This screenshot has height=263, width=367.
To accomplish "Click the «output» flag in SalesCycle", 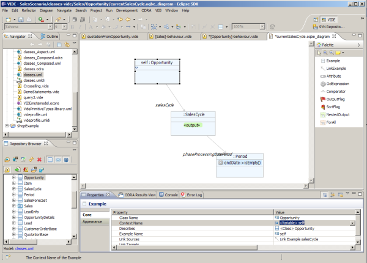I will tap(193, 125).
